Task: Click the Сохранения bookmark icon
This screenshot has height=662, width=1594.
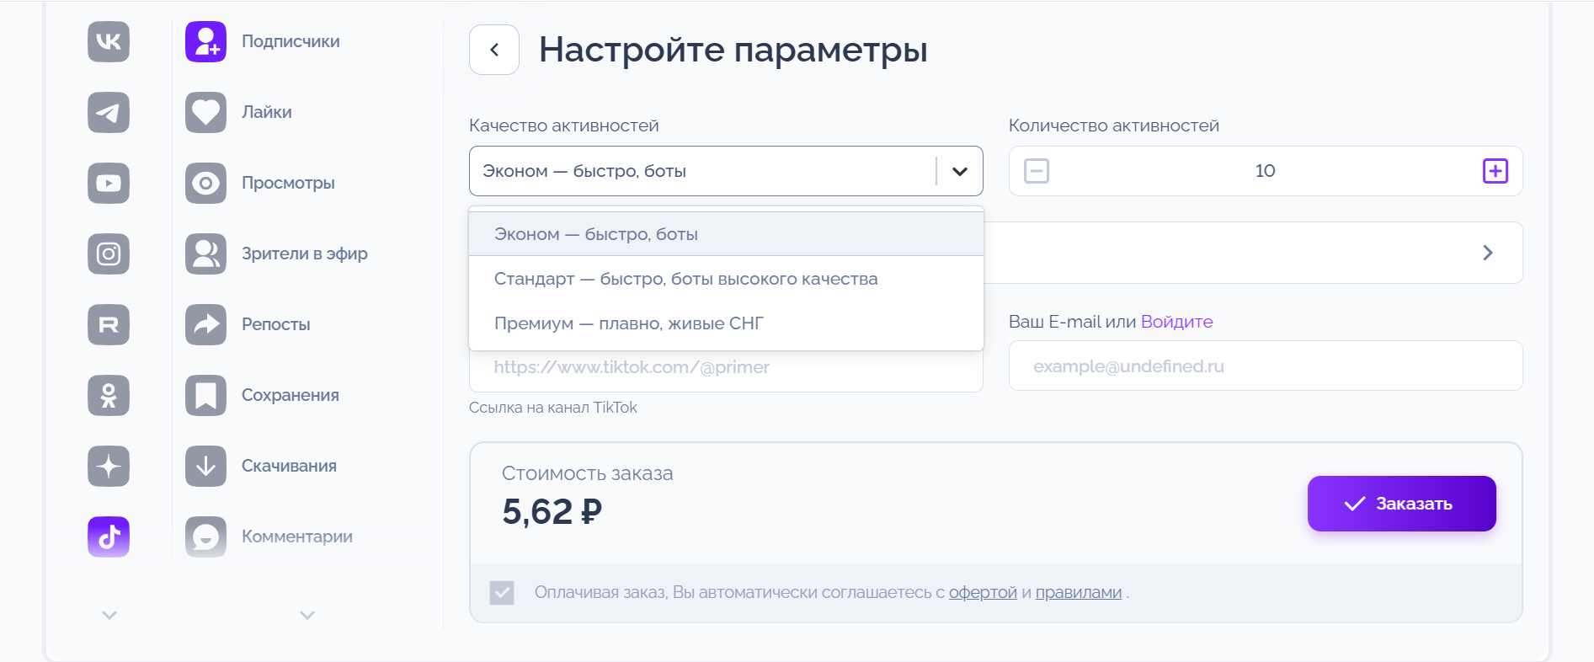Action: click(205, 395)
